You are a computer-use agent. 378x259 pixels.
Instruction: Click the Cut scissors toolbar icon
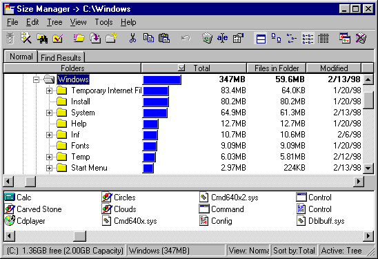132,38
